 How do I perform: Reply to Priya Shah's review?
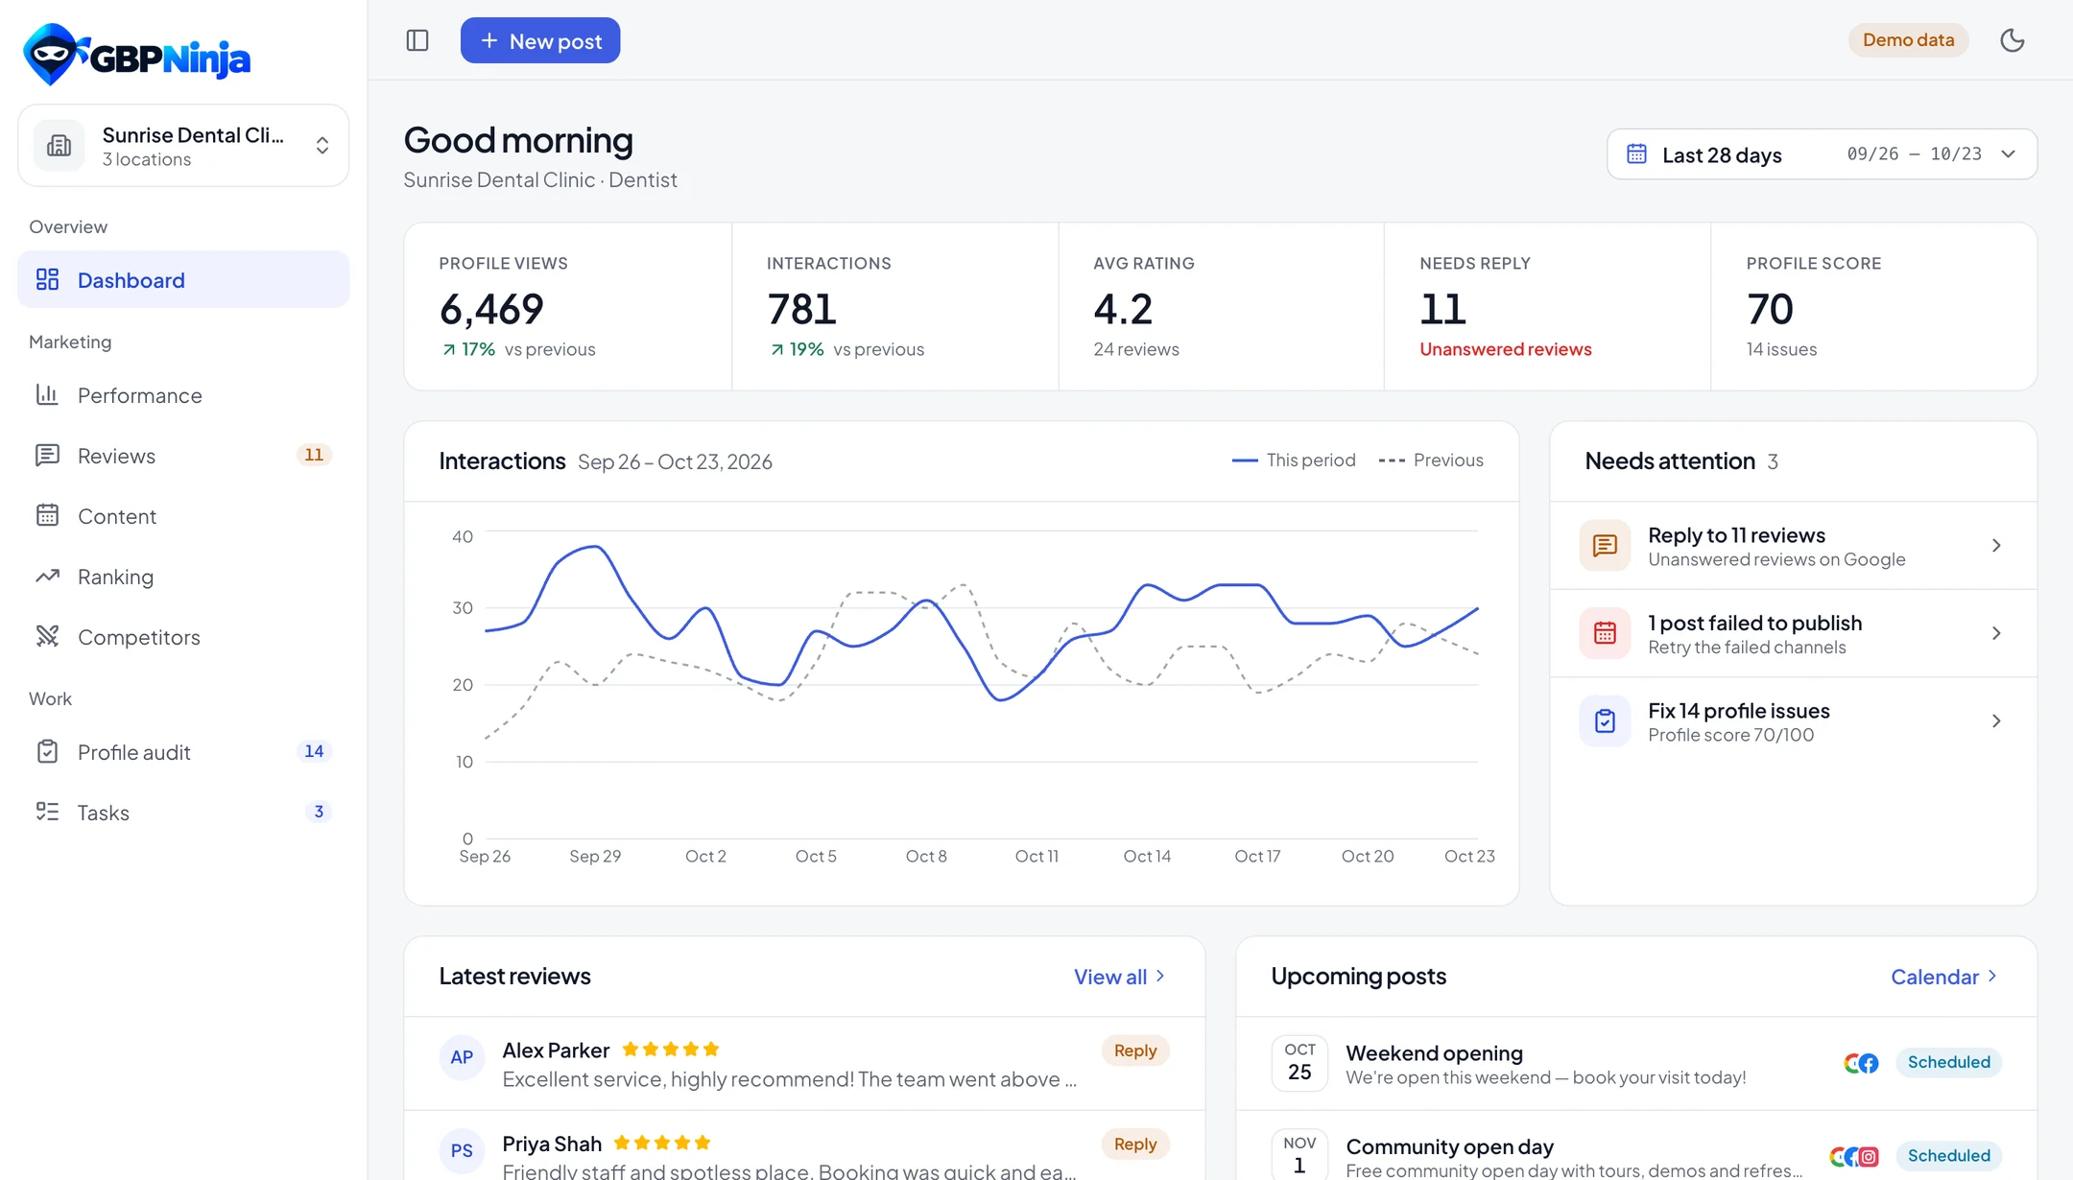[1135, 1145]
